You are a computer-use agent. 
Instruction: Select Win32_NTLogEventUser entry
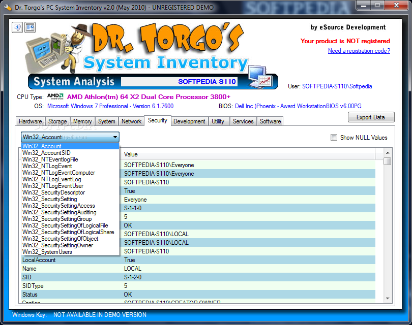click(70, 186)
